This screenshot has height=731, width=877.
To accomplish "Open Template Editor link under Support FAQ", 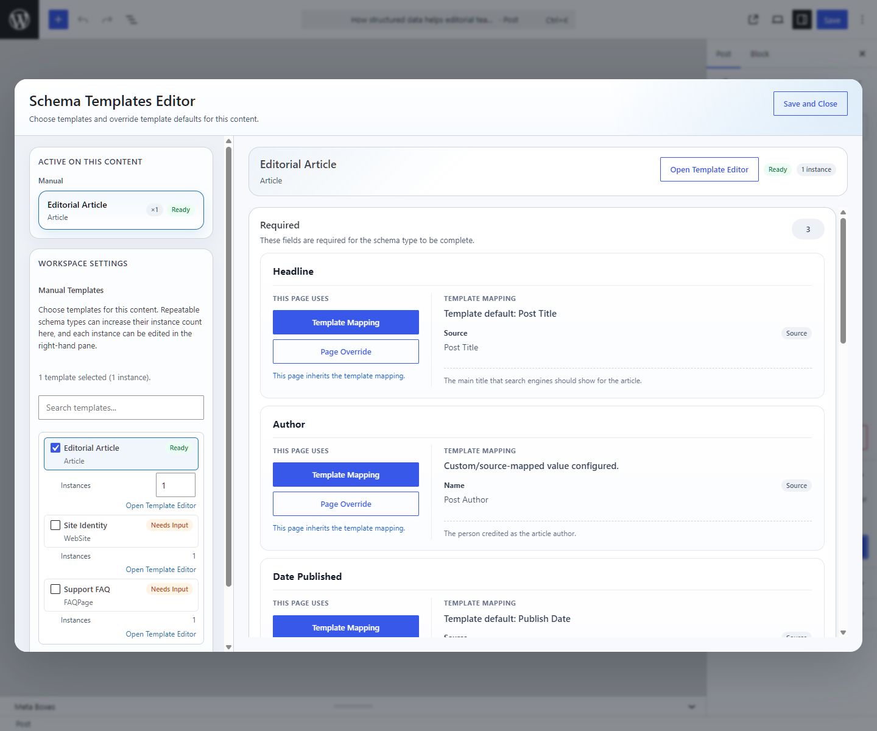I will tap(161, 634).
